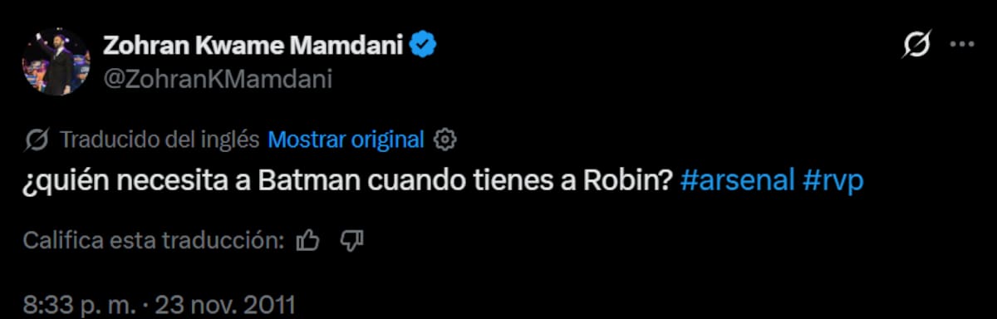The width and height of the screenshot is (997, 319).
Task: Open the 8:33 p. m. timestamp
Action: pyautogui.click(x=78, y=305)
